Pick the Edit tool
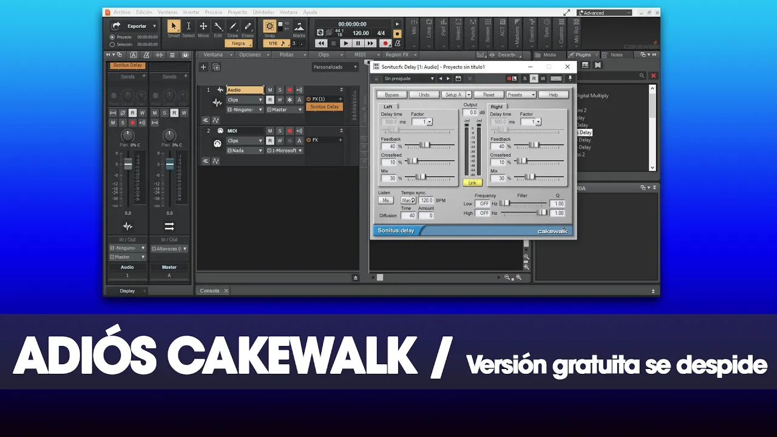 (x=218, y=26)
